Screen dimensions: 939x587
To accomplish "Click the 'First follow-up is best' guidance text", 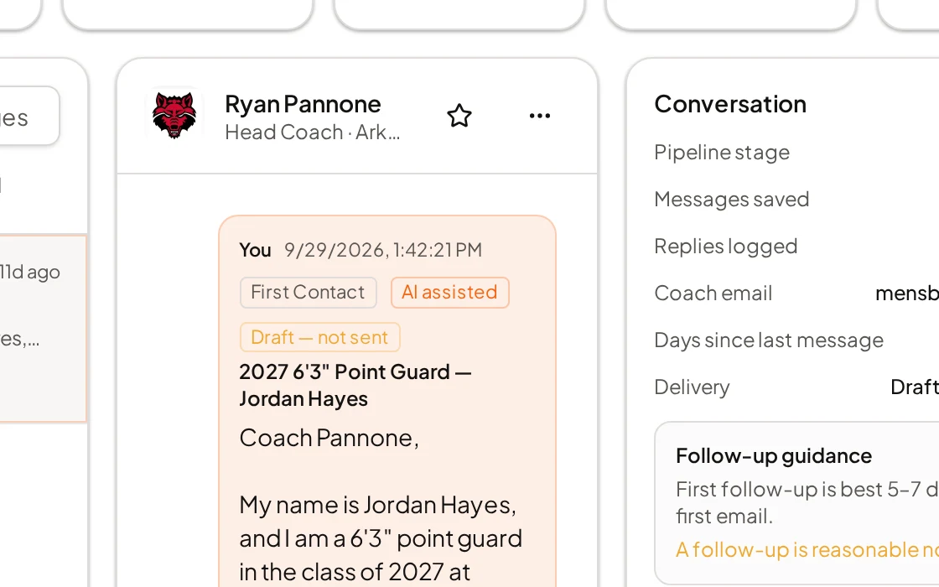I will 807,502.
